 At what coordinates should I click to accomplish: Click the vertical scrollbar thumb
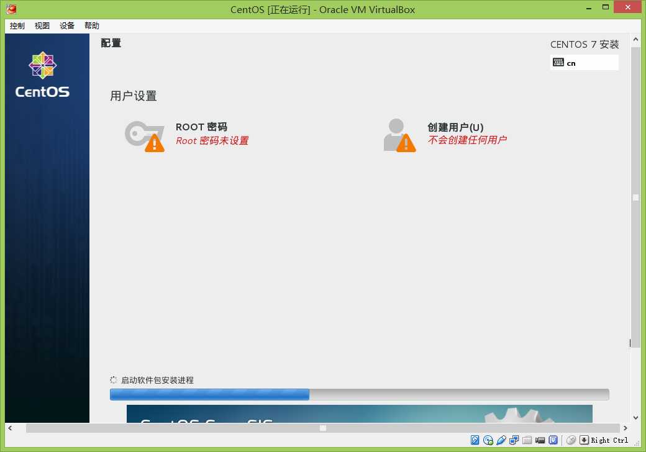click(635, 197)
